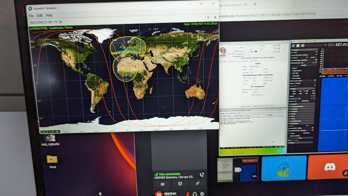Select LSB demodulation mode in SDR++

[x=313, y=91]
